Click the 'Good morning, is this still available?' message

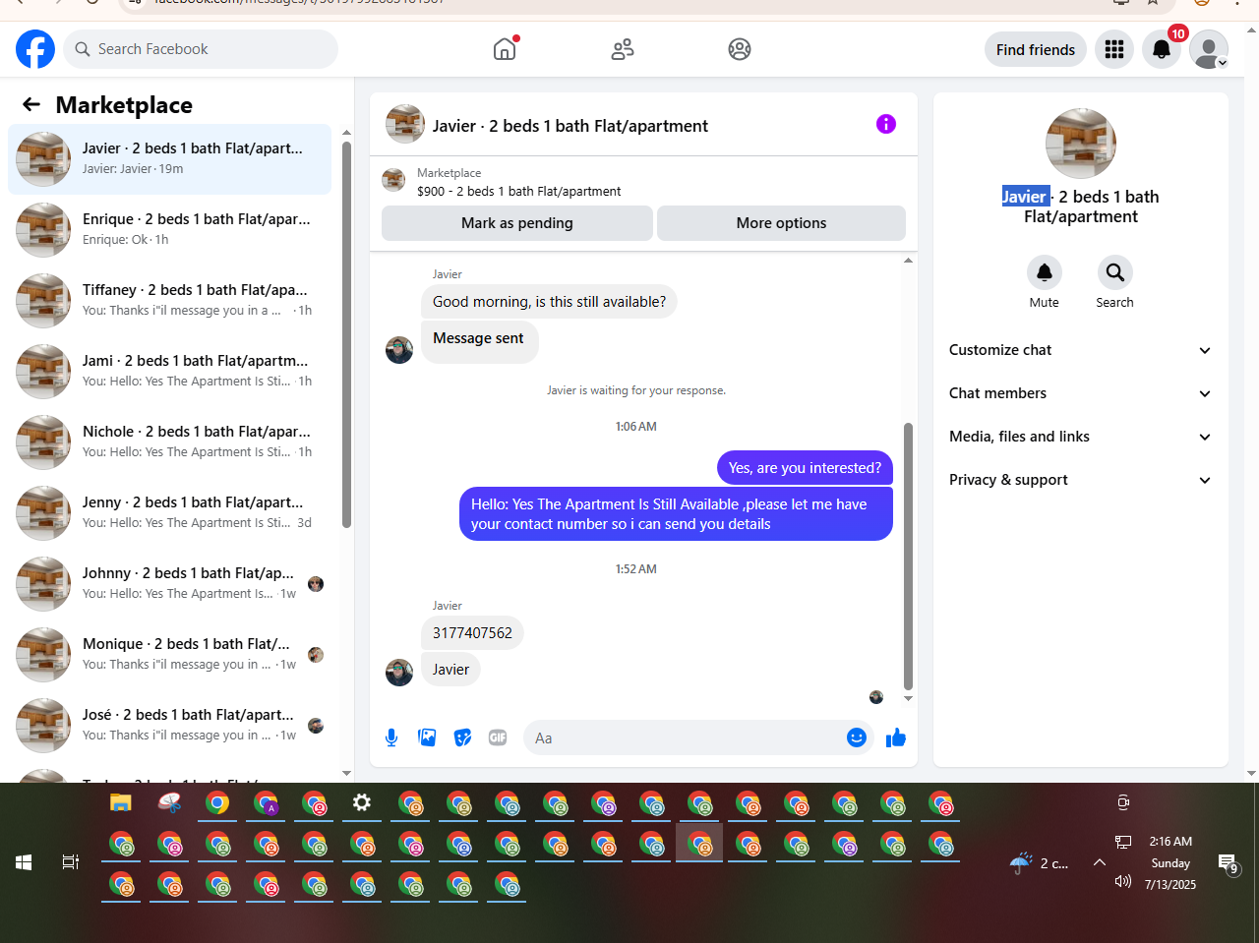549,302
